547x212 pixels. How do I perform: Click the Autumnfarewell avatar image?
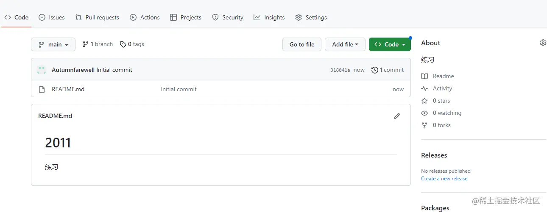coord(42,70)
